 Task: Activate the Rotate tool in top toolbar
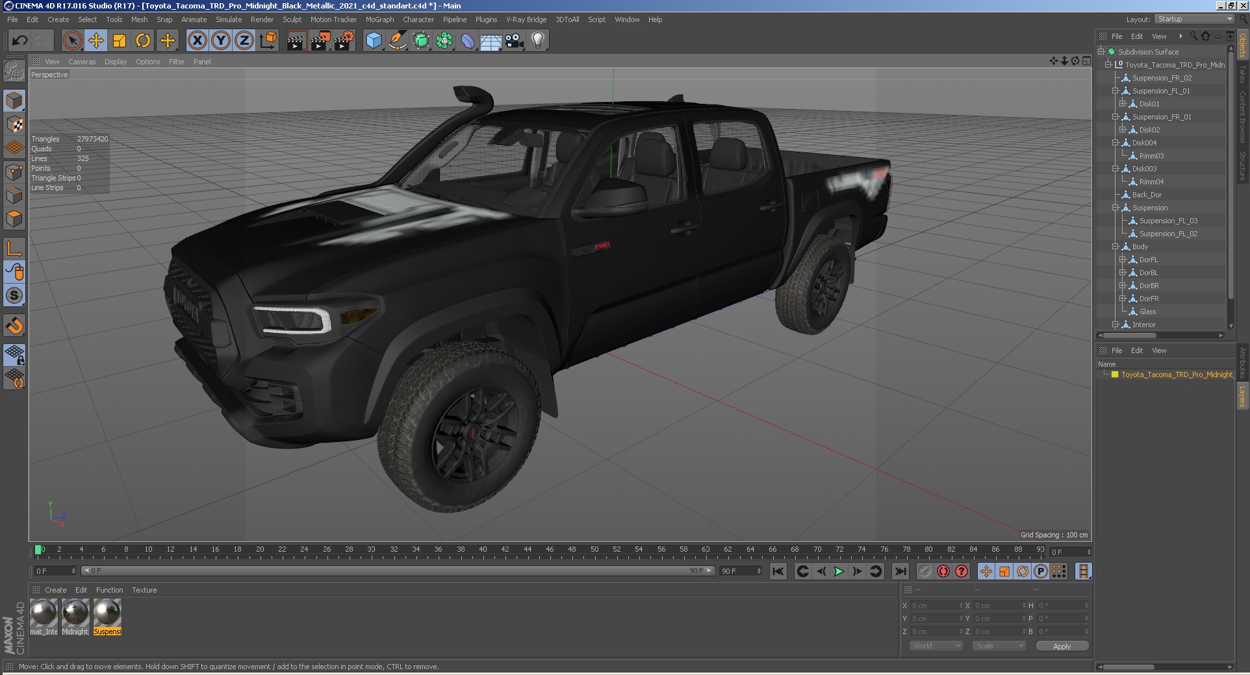[143, 41]
